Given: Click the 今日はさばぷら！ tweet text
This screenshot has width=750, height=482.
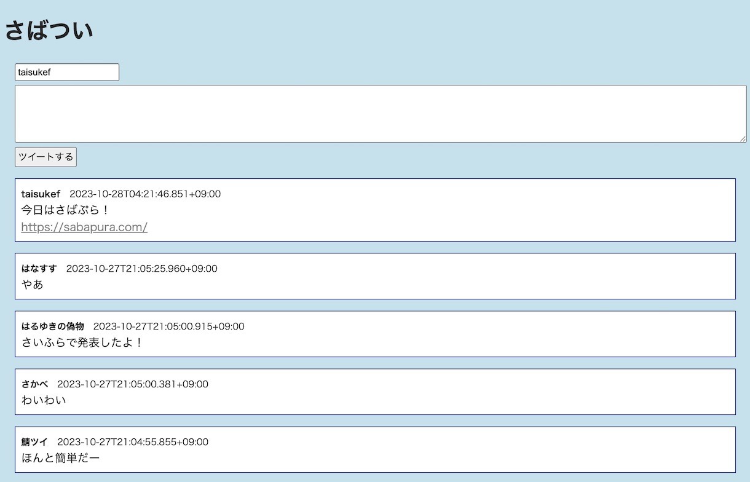Looking at the screenshot, I should pos(65,210).
